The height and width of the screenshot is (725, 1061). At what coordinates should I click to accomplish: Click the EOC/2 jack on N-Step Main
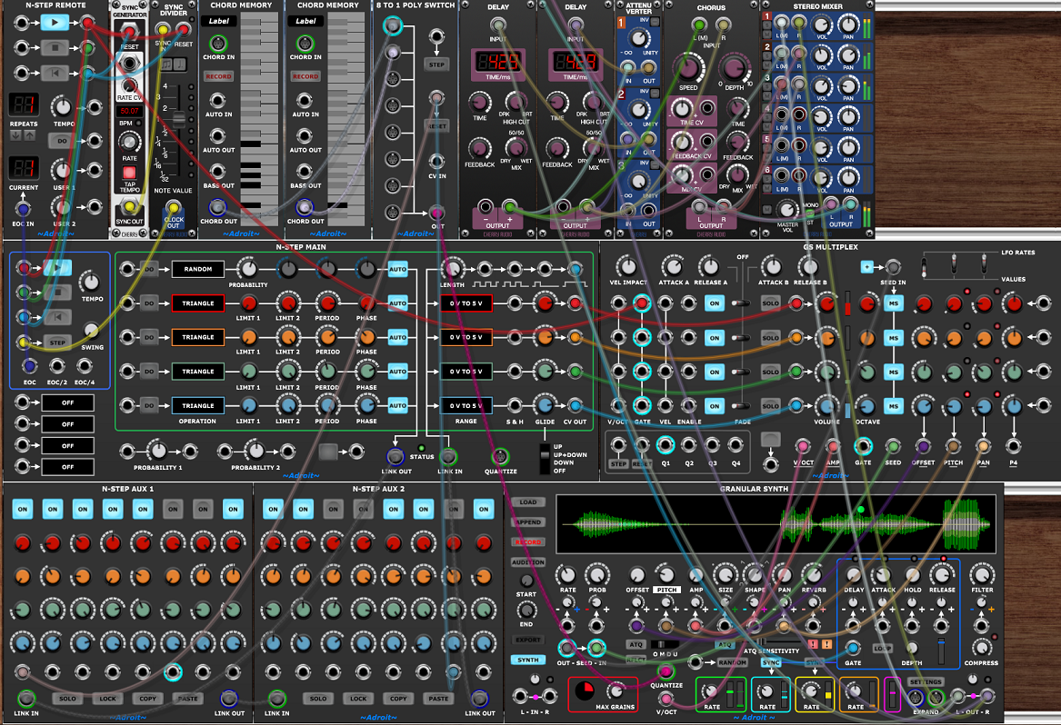coord(57,366)
